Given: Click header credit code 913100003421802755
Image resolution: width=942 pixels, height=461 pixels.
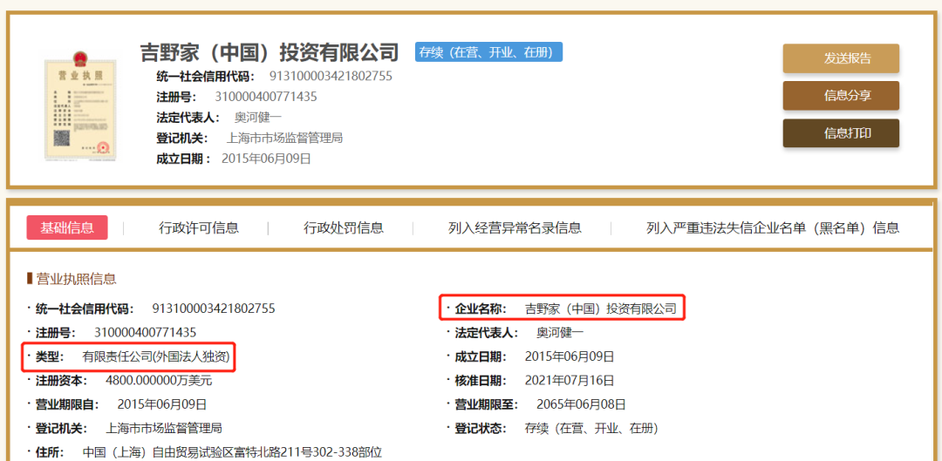Looking at the screenshot, I should click(x=331, y=76).
